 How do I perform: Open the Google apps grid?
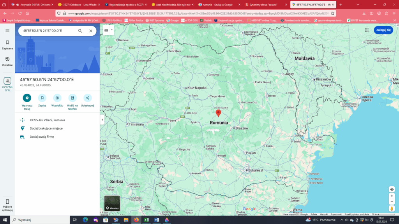tap(367, 30)
